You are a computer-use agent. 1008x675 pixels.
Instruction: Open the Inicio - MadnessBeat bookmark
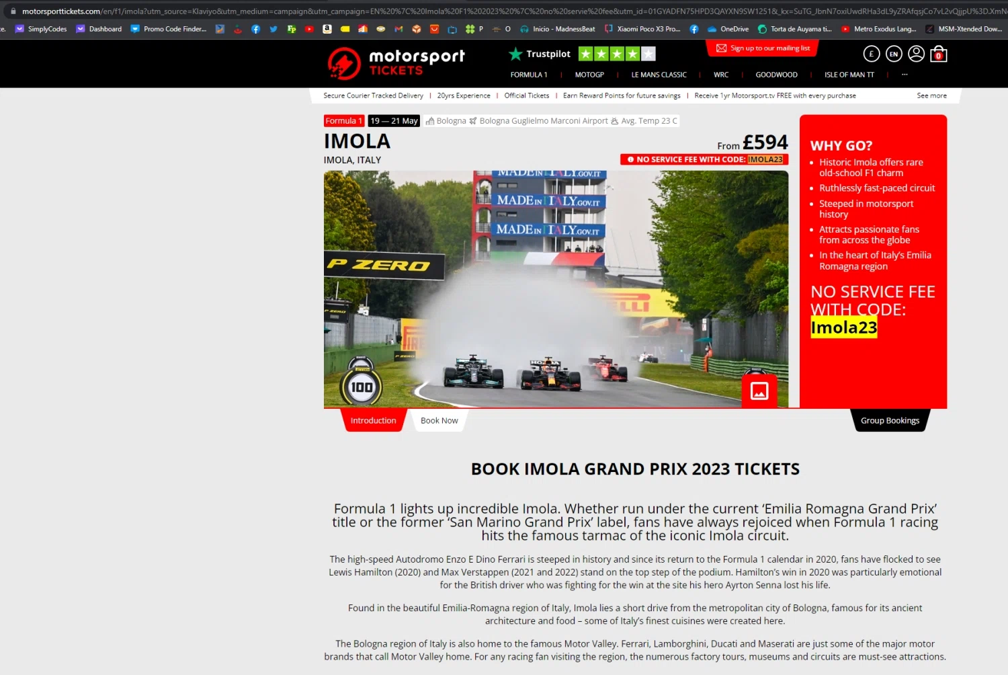pos(558,29)
